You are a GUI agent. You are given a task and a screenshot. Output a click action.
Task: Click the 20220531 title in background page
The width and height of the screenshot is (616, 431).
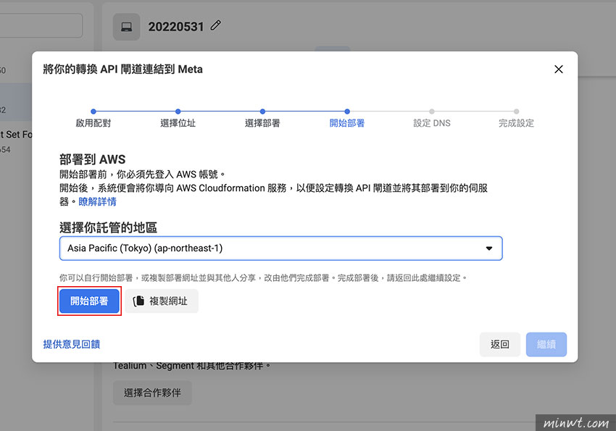click(176, 27)
